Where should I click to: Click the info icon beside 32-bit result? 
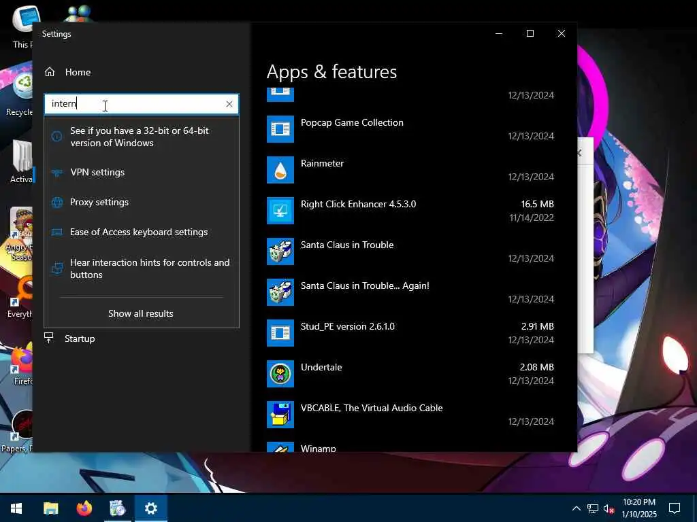tap(57, 137)
